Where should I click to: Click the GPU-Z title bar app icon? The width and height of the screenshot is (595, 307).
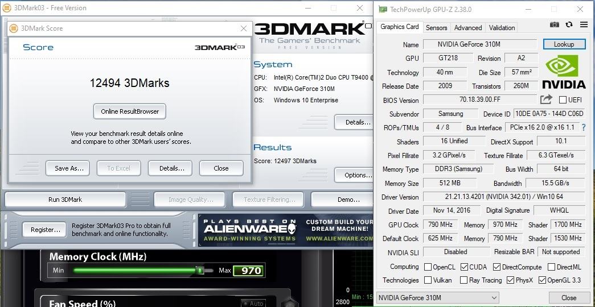tap(383, 9)
